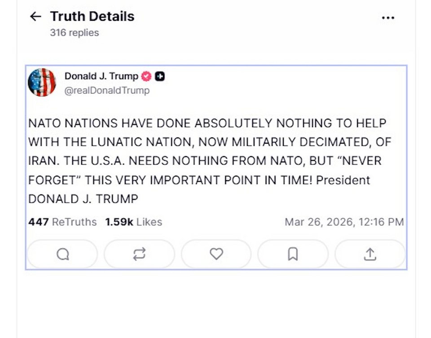View the 447 ReTruths list
This screenshot has width=431, height=338.
[x=62, y=222]
